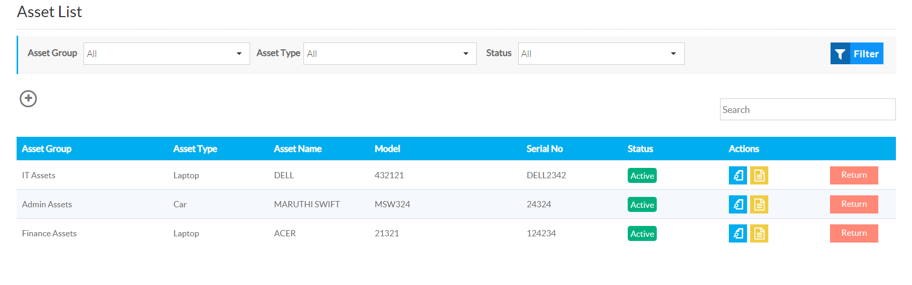This screenshot has height=285, width=912.
Task: Open the Asset Group dropdown
Action: pyautogui.click(x=167, y=53)
